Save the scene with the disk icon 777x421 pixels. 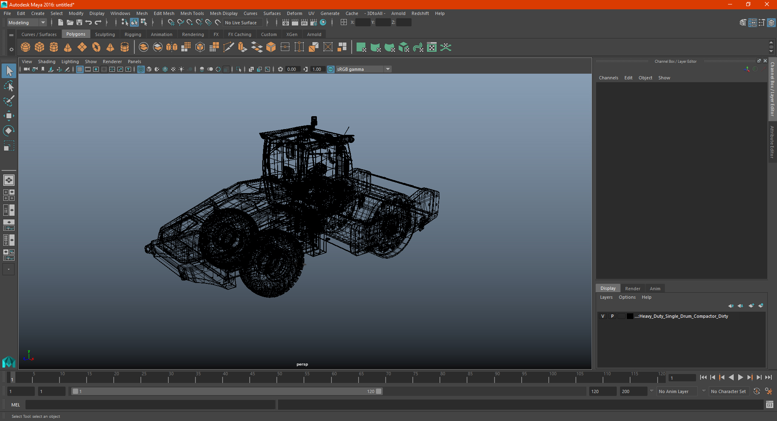[79, 23]
